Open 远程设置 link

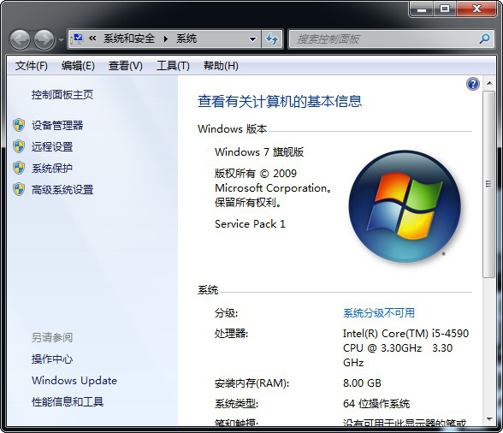[x=52, y=146]
